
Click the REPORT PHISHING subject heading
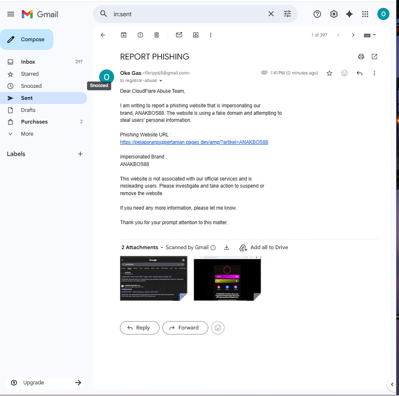[155, 57]
